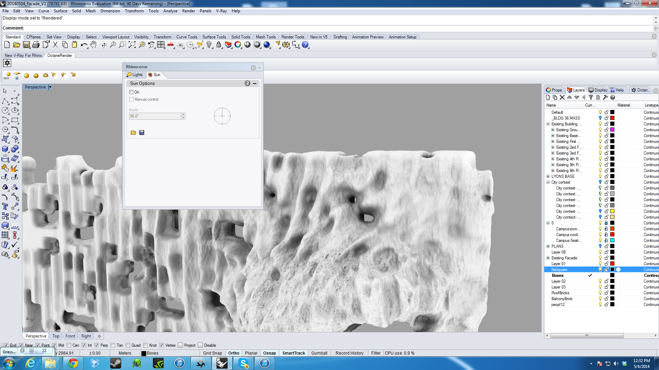Expand the PLANS layer tree
This screenshot has width=659, height=370.
pos(548,246)
